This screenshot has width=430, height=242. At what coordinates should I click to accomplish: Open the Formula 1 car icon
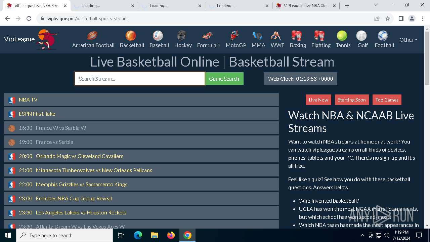(x=207, y=35)
